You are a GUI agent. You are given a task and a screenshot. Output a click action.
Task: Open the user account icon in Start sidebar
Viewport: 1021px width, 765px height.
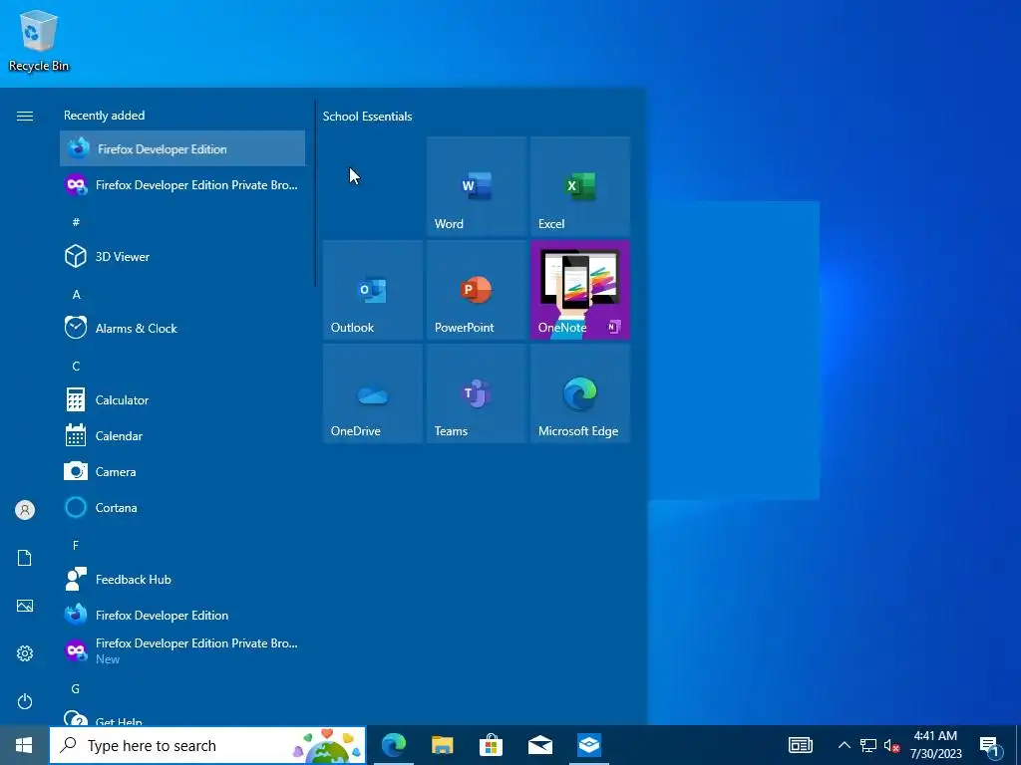click(25, 510)
